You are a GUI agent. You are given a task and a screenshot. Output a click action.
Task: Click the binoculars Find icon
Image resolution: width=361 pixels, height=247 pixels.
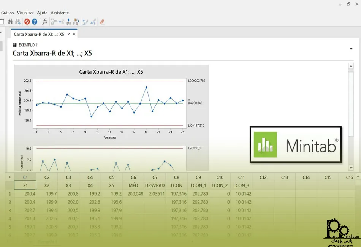coord(10,22)
